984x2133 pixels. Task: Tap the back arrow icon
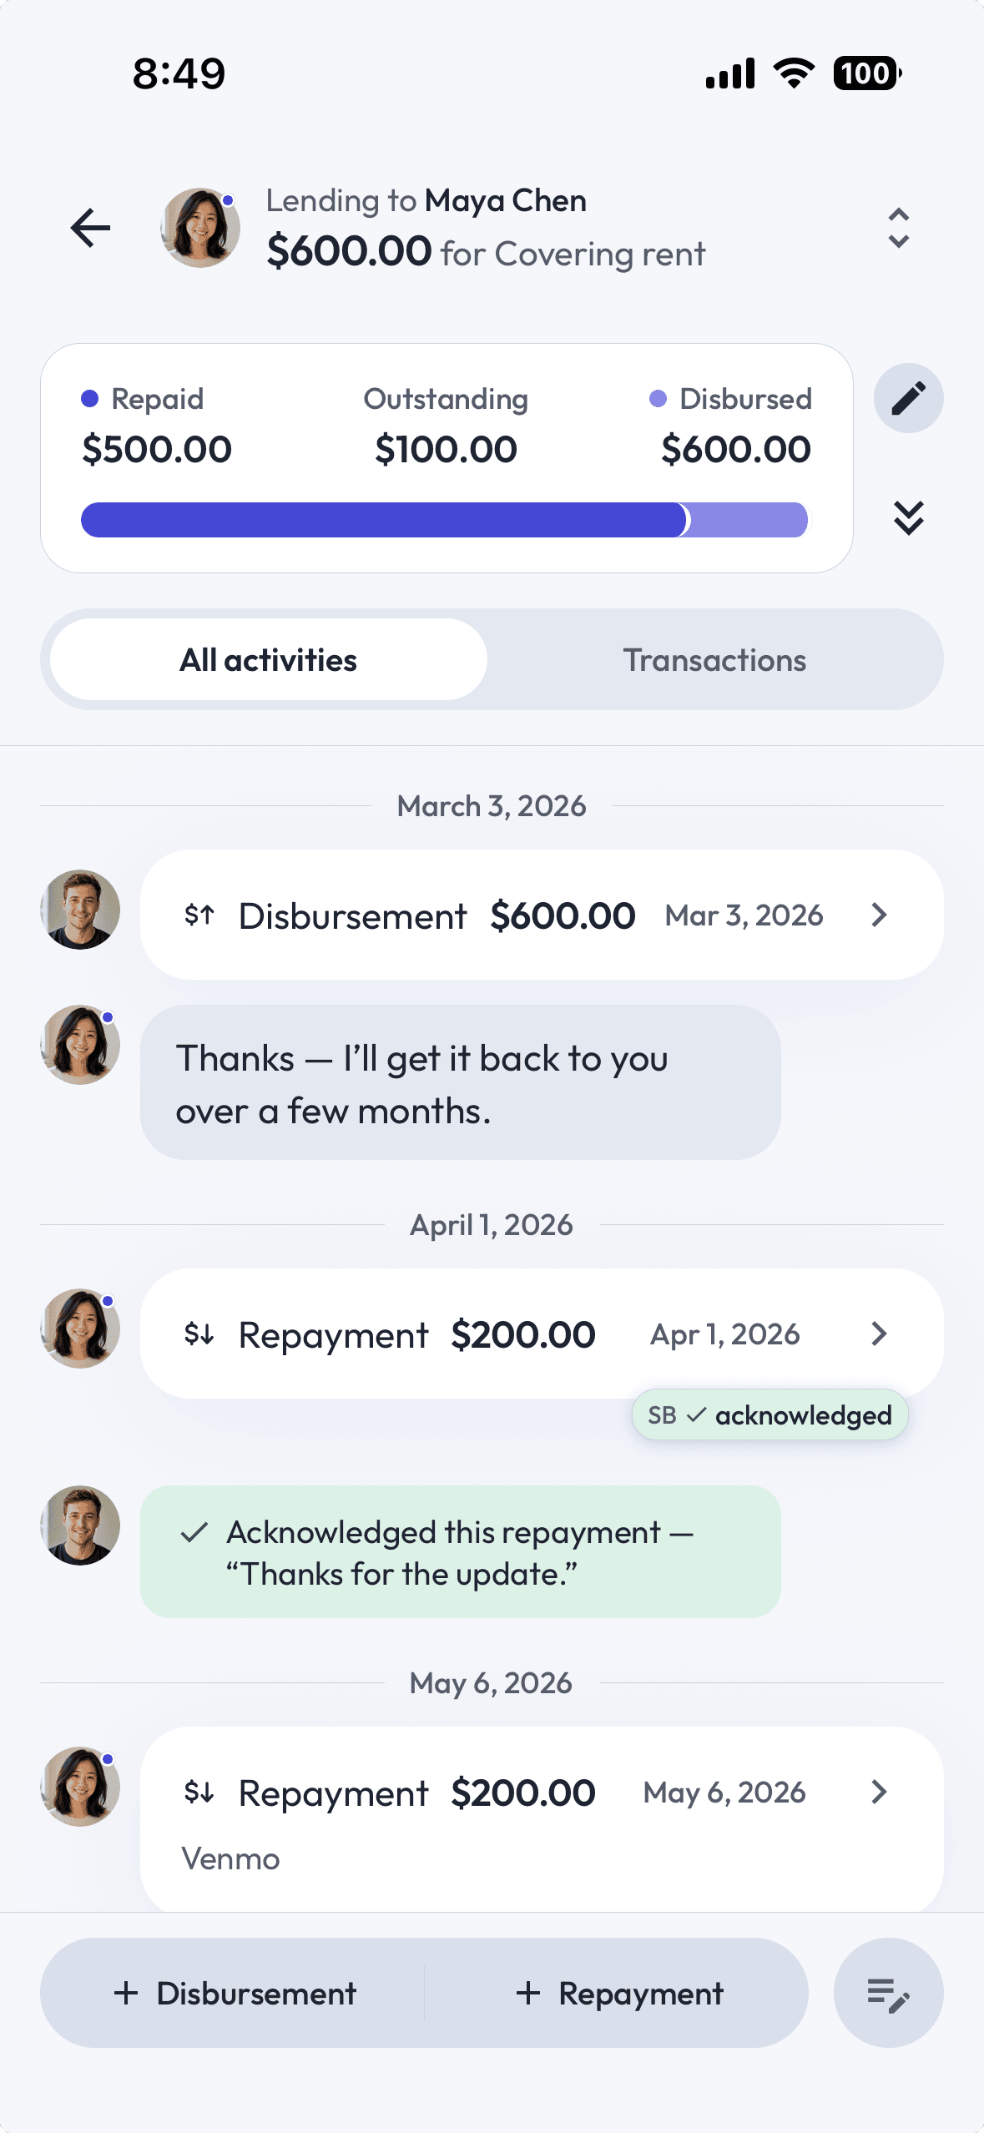coord(90,228)
